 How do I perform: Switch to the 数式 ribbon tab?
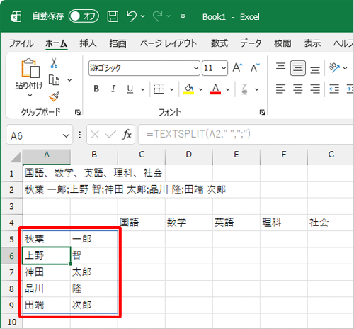coord(219,43)
